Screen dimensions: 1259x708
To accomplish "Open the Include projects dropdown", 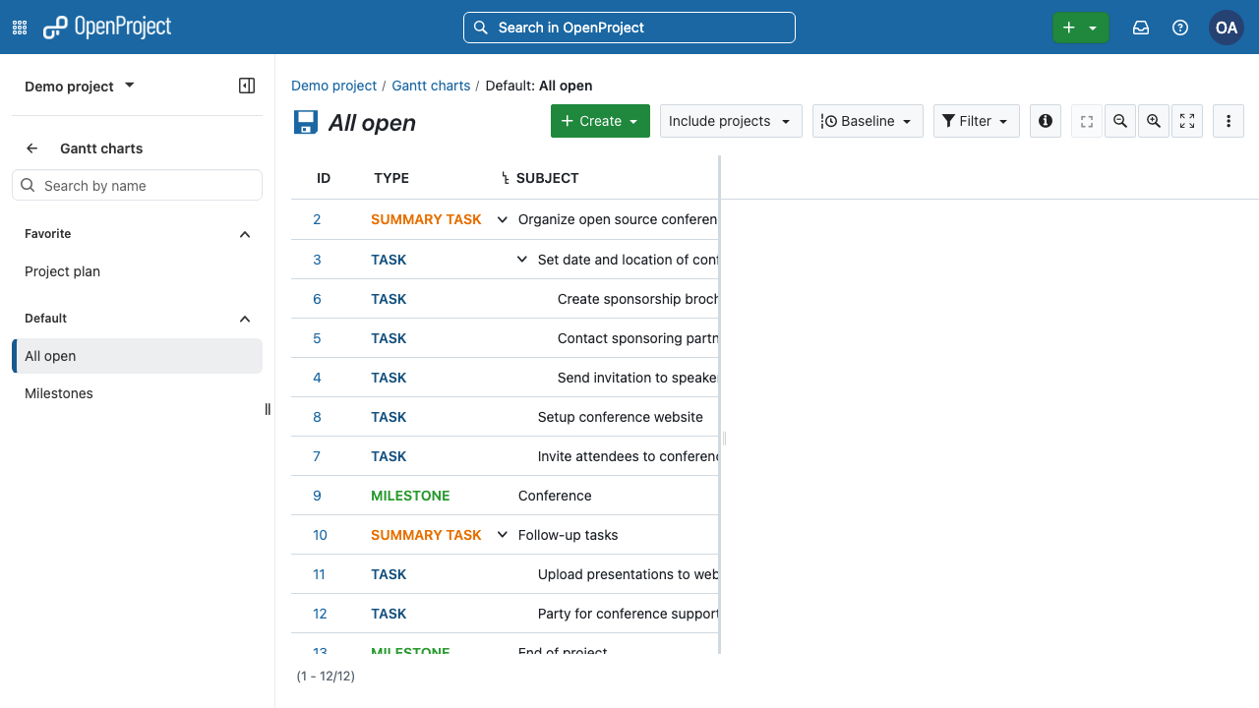I will click(731, 121).
